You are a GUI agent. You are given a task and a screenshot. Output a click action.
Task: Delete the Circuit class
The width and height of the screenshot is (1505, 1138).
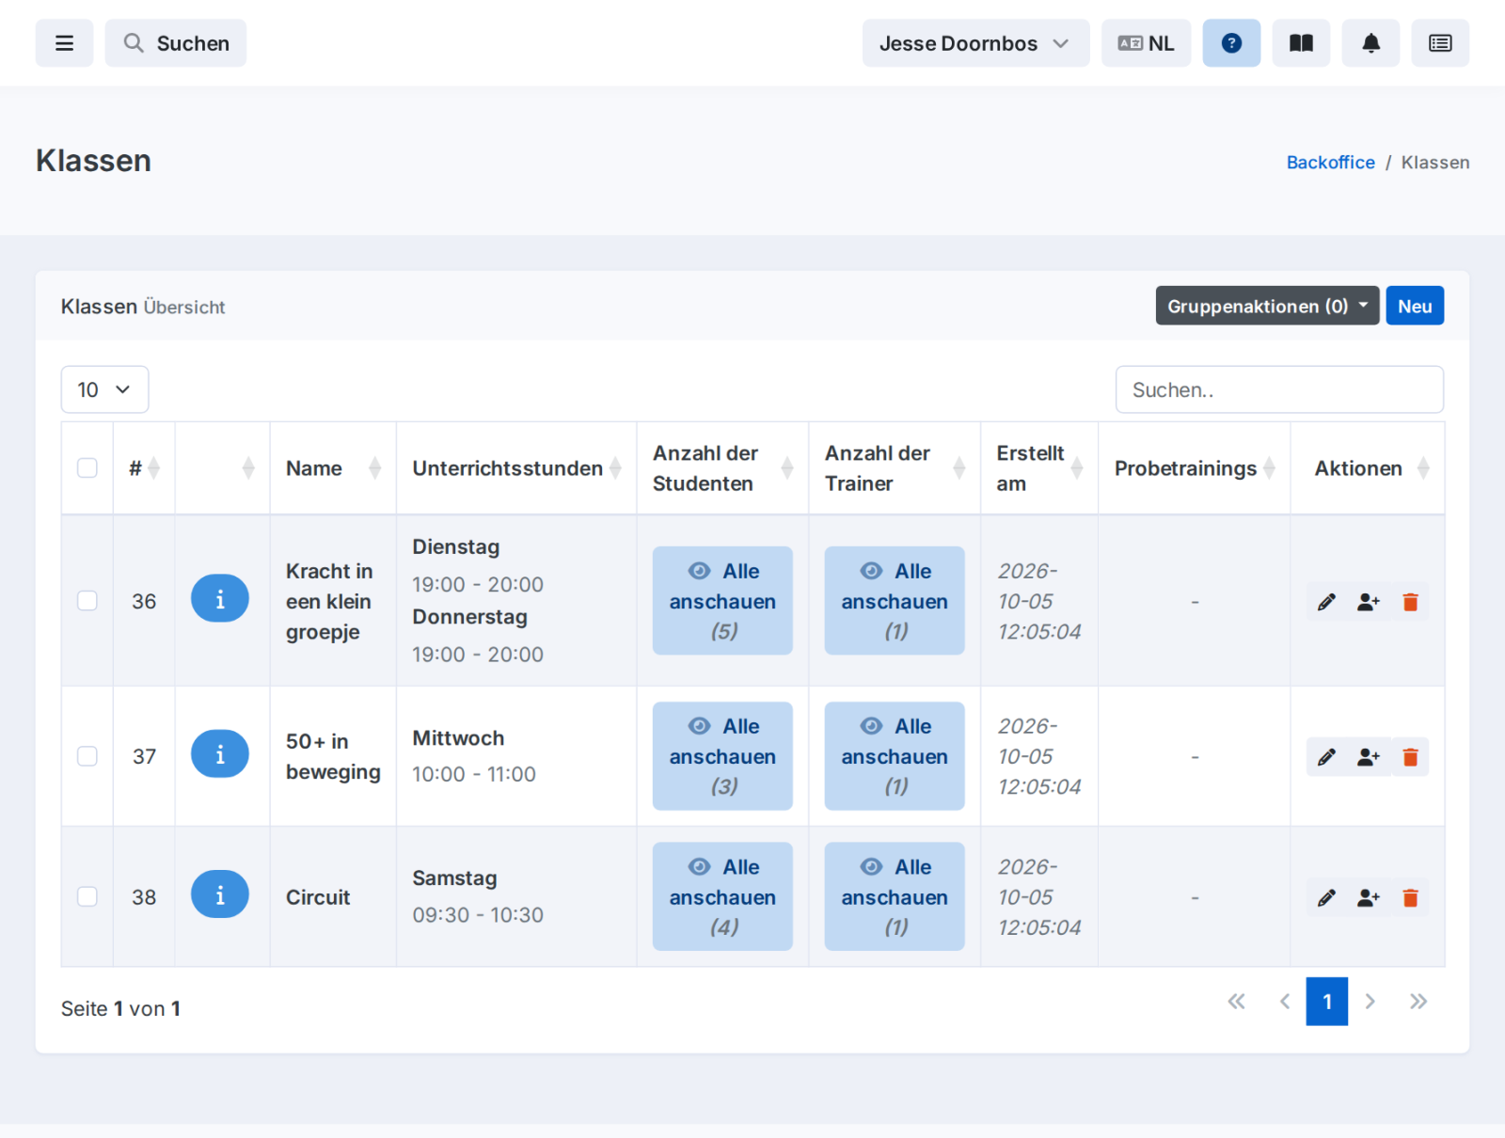coord(1410,898)
